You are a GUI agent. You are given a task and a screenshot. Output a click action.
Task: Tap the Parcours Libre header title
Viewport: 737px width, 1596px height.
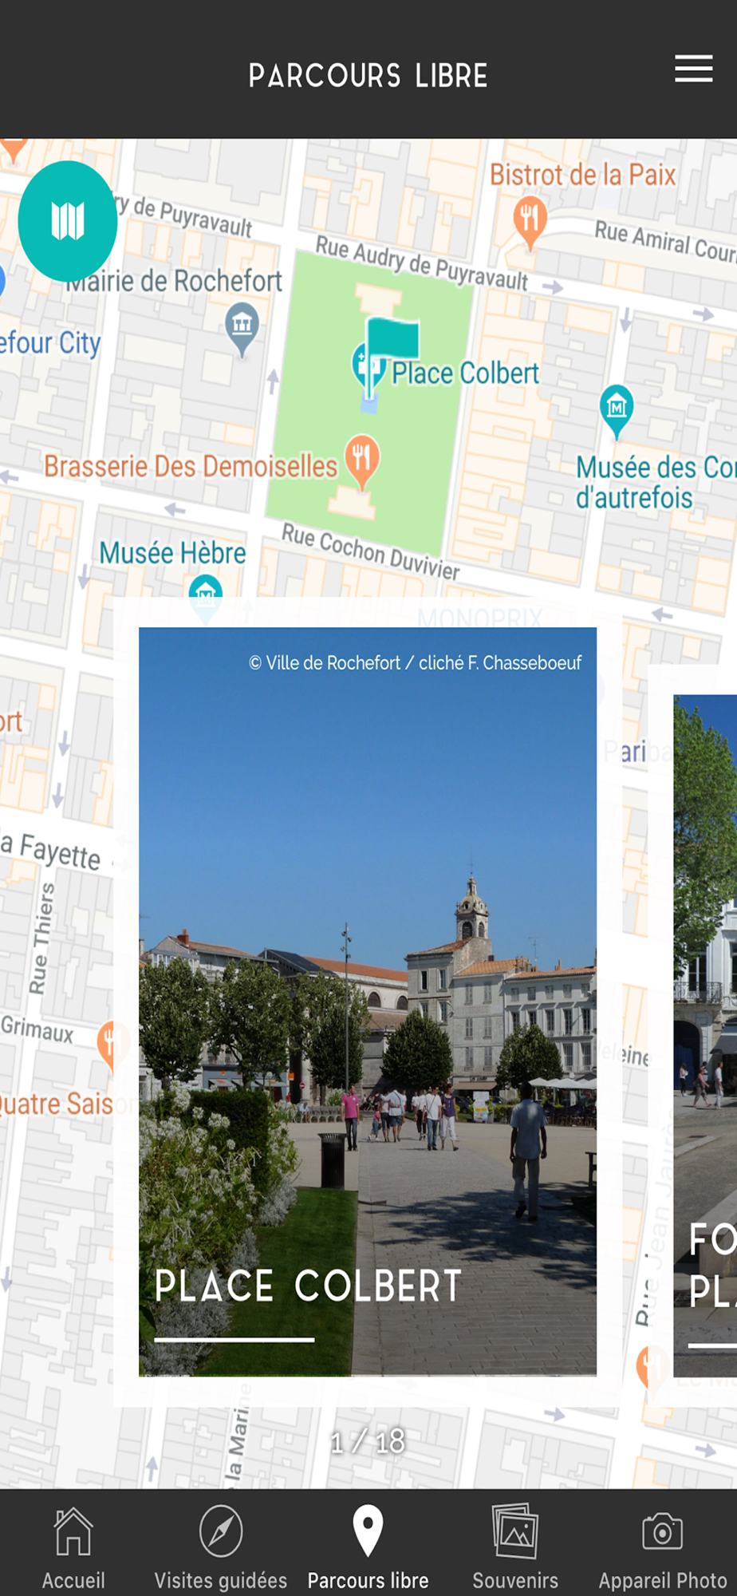click(x=368, y=76)
